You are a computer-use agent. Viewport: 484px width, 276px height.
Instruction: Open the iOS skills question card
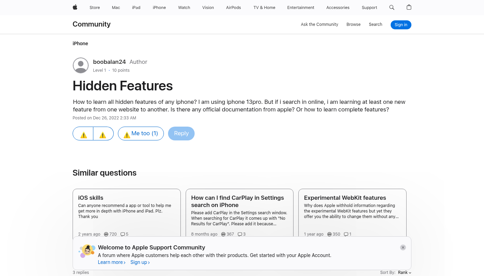point(91,198)
